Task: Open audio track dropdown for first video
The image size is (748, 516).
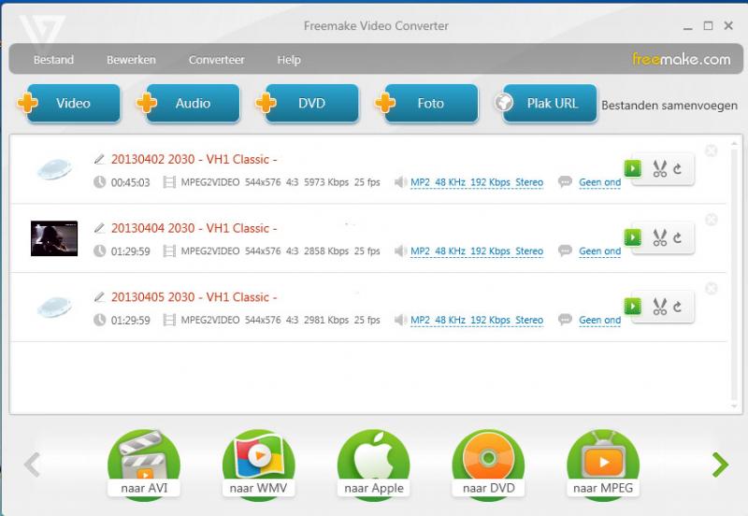Action: tap(477, 182)
